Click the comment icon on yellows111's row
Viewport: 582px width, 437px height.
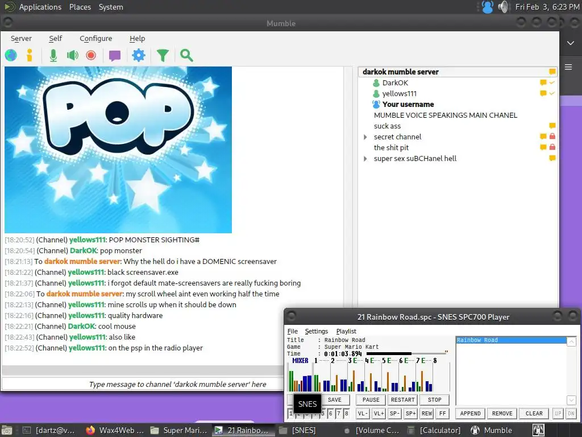coord(543,93)
